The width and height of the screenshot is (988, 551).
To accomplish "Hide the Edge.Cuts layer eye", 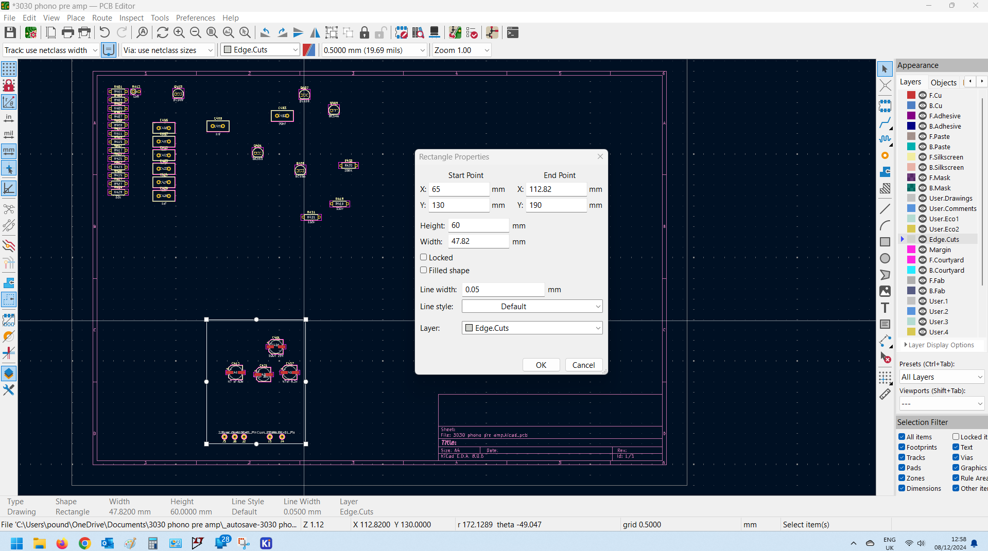I will tap(923, 239).
